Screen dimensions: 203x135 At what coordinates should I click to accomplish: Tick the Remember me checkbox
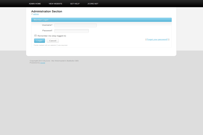point(36,35)
